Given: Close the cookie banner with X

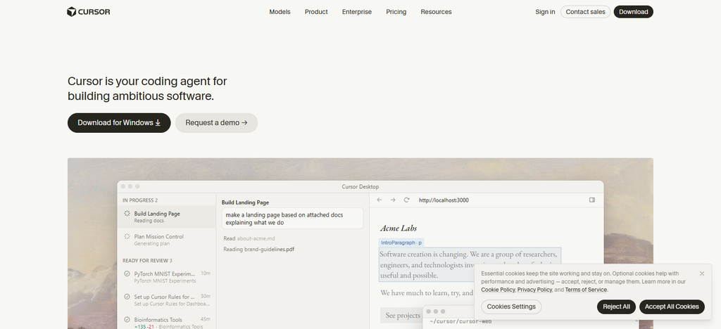Looking at the screenshot, I should point(702,273).
